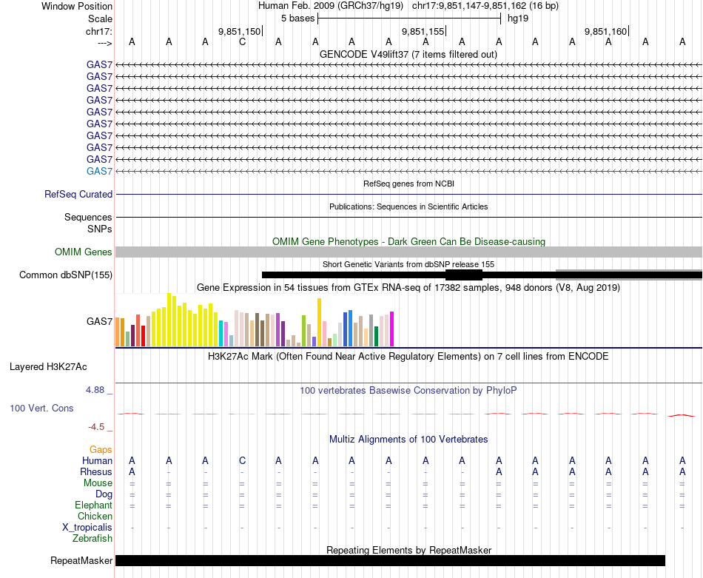Open the OMIM Gene Phenotypes track title
Screen dimensions: 703x578
point(408,241)
